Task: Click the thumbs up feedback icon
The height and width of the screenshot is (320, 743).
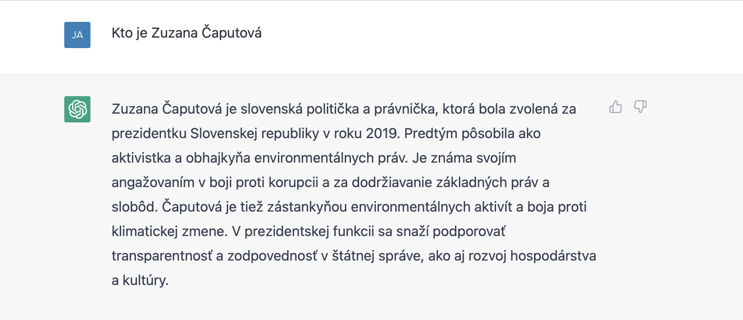Action: click(x=615, y=107)
